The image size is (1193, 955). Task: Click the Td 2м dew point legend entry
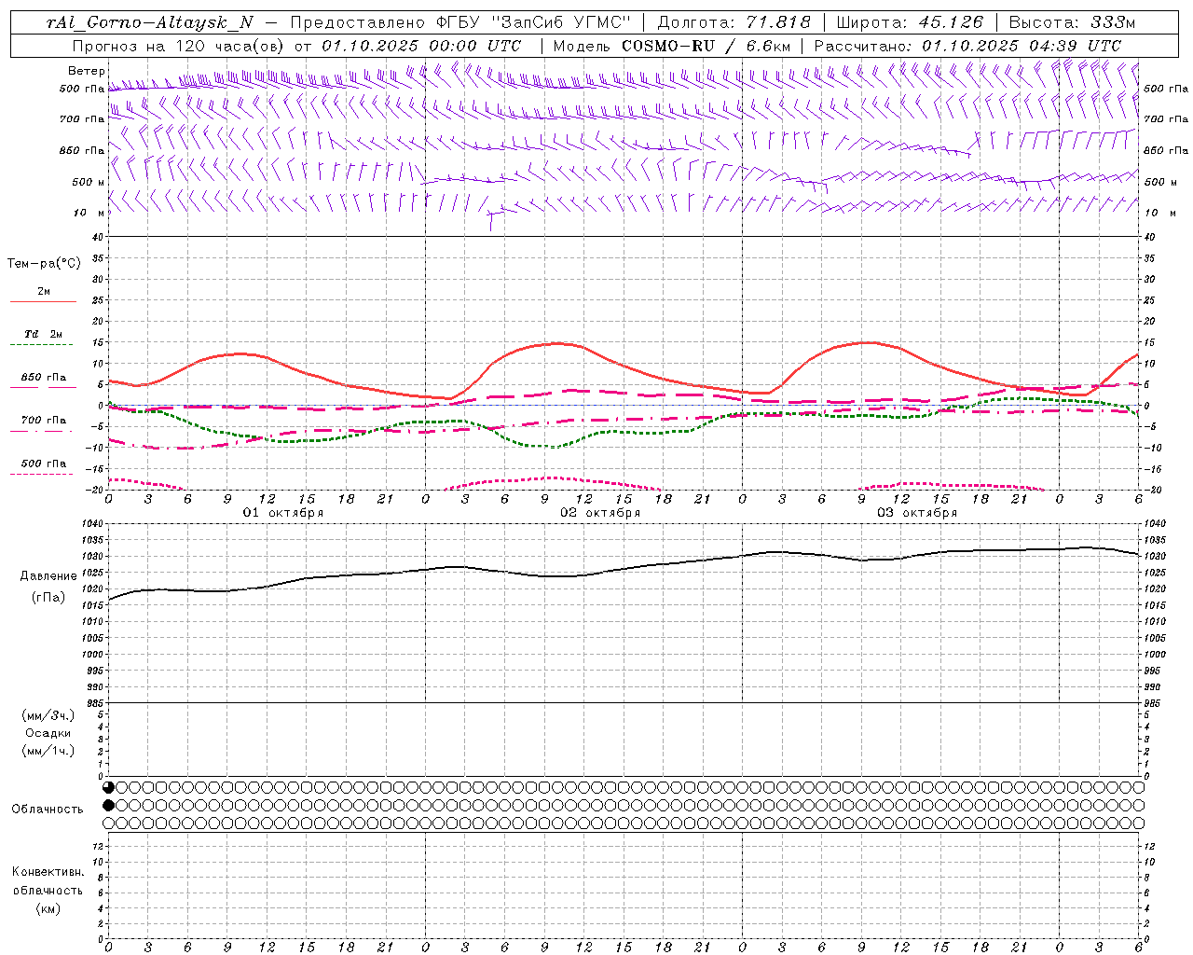click(x=43, y=334)
